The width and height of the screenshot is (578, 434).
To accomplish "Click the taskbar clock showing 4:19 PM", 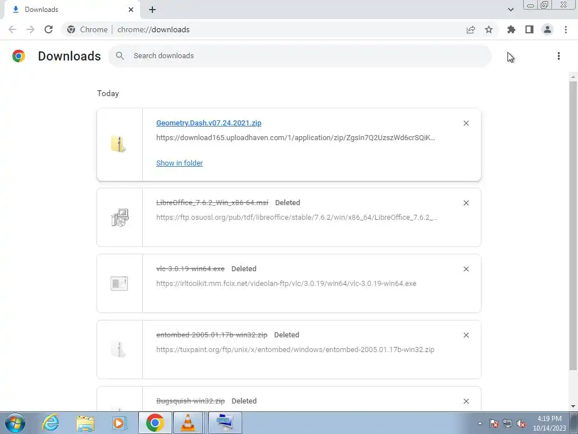I will (x=549, y=423).
